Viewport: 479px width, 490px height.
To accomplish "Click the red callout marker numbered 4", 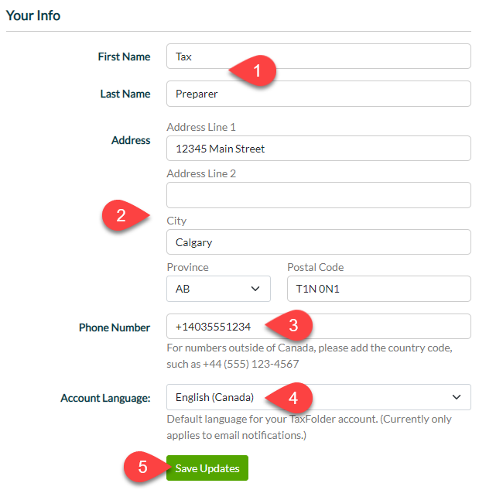I will [289, 398].
